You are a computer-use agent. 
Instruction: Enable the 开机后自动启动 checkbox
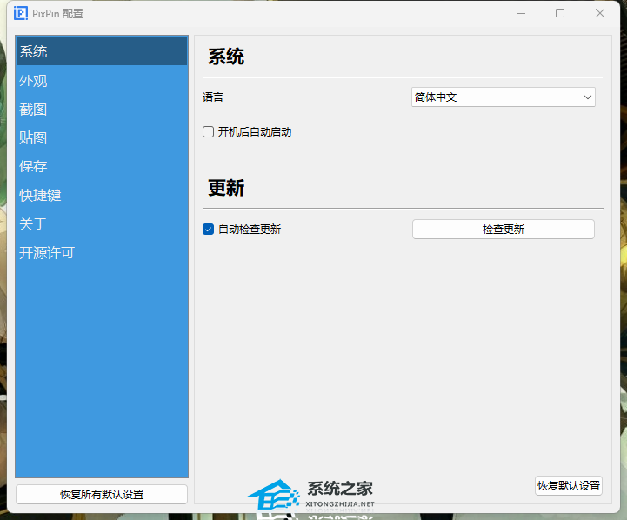[x=209, y=132]
